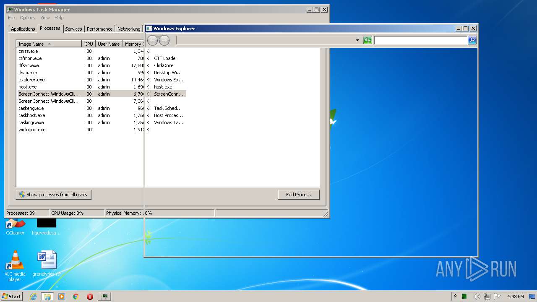Click the back arrow in Windows Explorer
537x302 pixels.
pos(152,40)
